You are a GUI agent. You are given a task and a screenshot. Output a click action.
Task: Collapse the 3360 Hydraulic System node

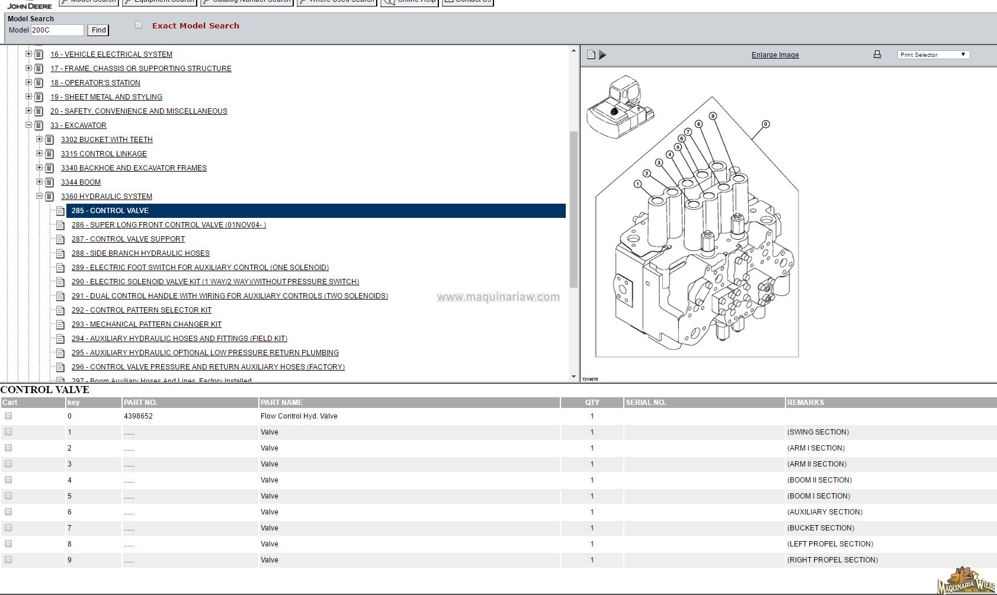pyautogui.click(x=40, y=196)
